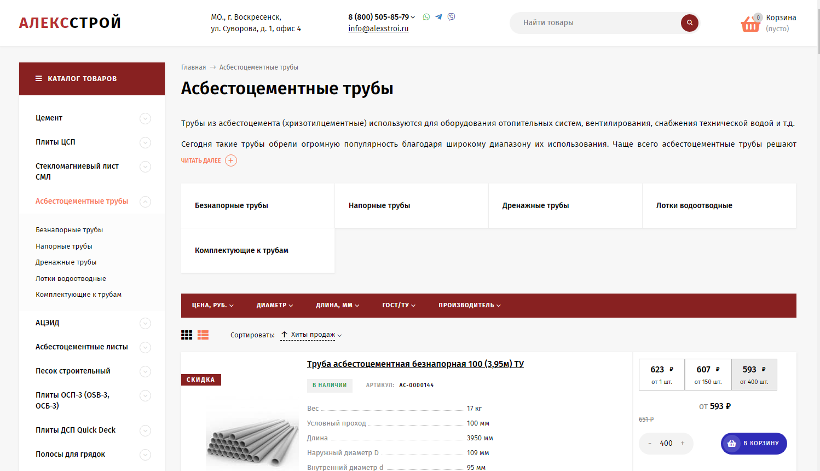Screen dimensions: 820x471
Task: Switch to list view icon
Action: [203, 335]
